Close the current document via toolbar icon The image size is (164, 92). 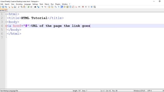click(x=9, y=7)
